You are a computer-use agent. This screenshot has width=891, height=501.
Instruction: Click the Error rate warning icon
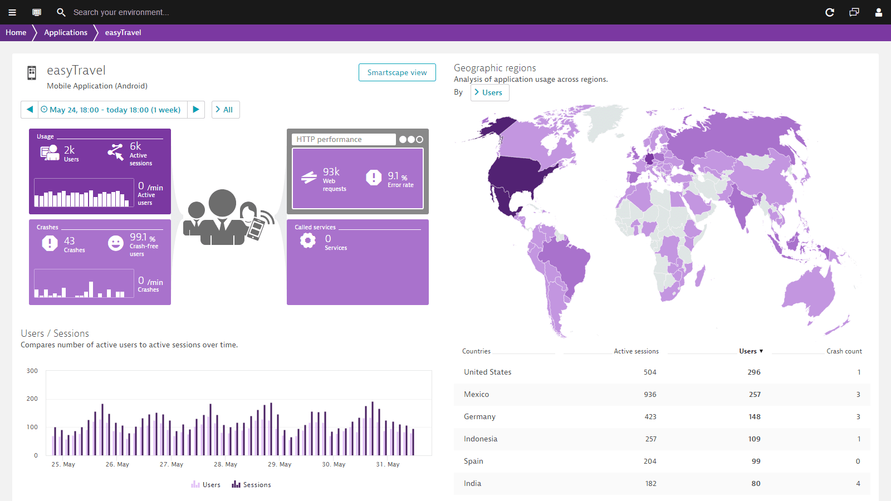(x=374, y=178)
